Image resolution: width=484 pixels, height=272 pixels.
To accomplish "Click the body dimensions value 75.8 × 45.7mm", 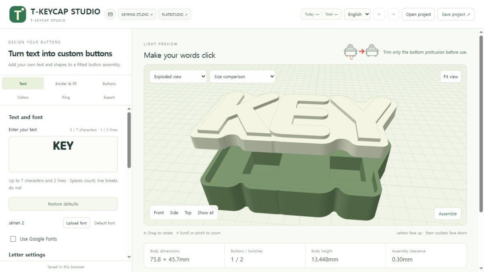I will (170, 260).
